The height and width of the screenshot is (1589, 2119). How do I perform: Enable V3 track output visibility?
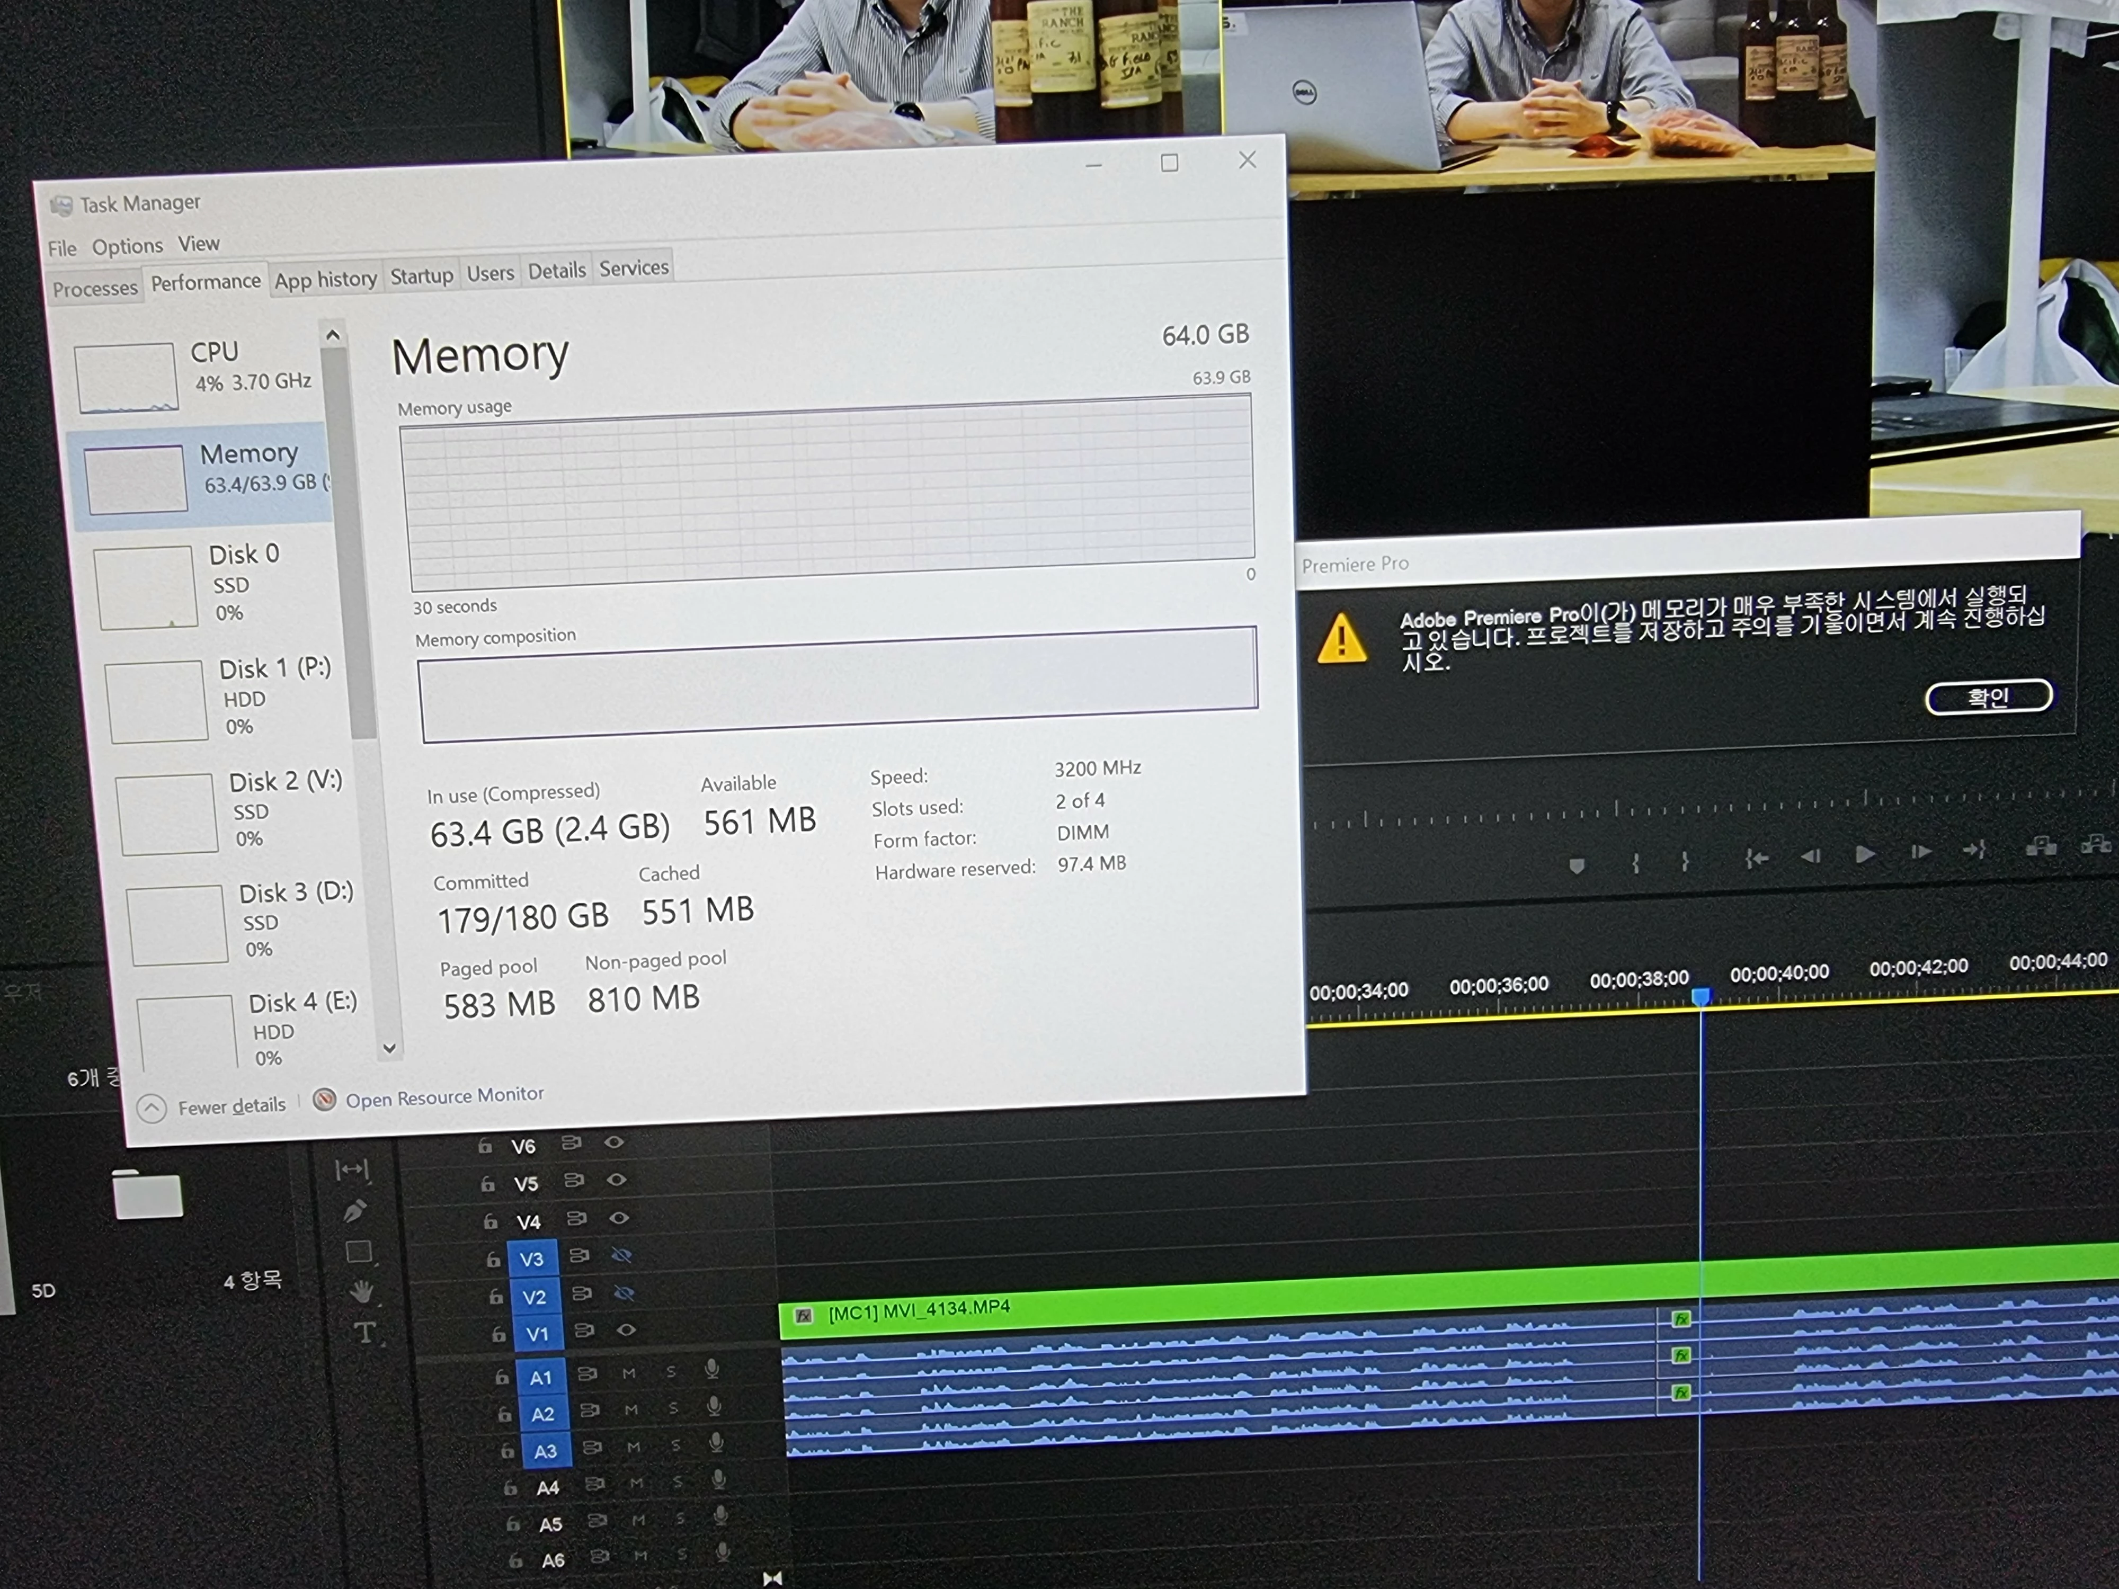tap(621, 1255)
